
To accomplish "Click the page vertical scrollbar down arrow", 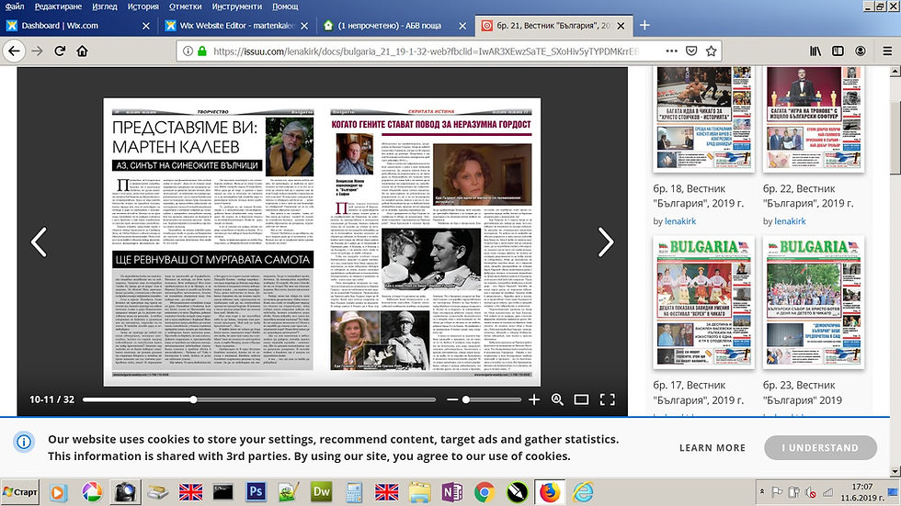I will pyautogui.click(x=895, y=471).
